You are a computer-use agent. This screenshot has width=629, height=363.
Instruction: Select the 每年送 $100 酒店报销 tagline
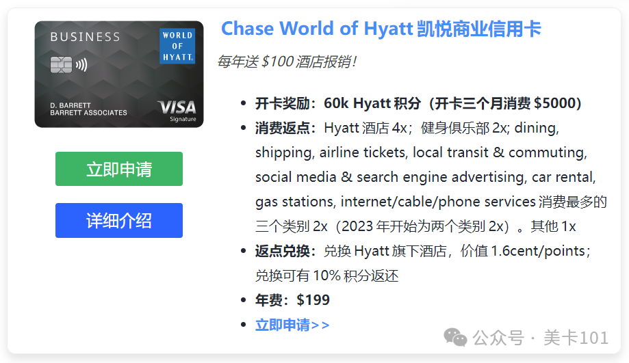(x=287, y=62)
